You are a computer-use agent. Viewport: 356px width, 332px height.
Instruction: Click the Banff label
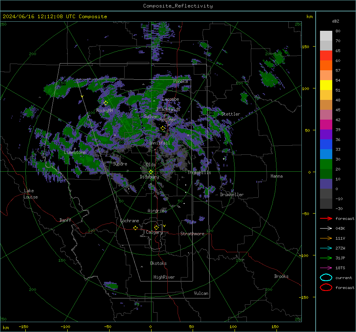click(65, 220)
